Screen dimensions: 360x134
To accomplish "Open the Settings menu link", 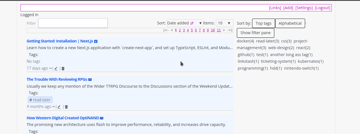I will [x=304, y=8].
